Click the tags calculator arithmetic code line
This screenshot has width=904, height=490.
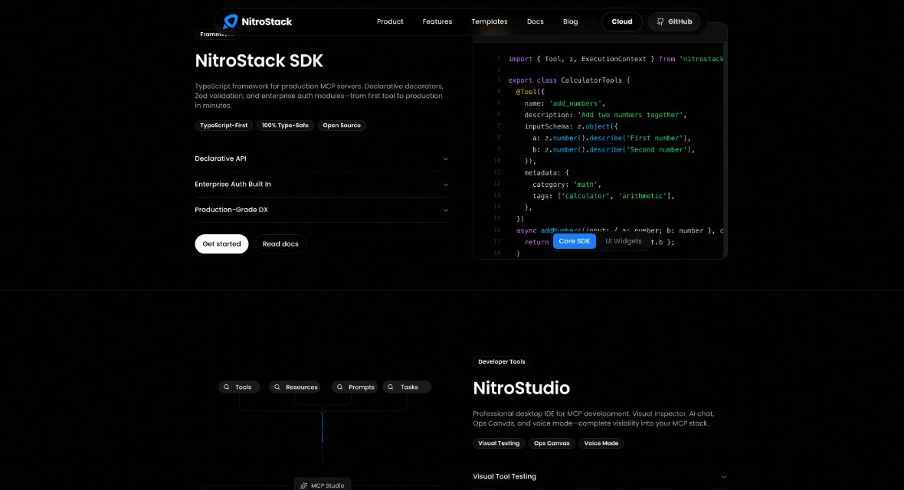603,196
